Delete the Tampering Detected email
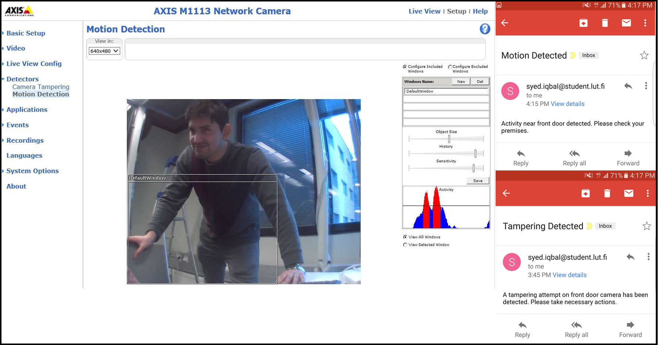The height and width of the screenshot is (345, 658). (x=607, y=193)
